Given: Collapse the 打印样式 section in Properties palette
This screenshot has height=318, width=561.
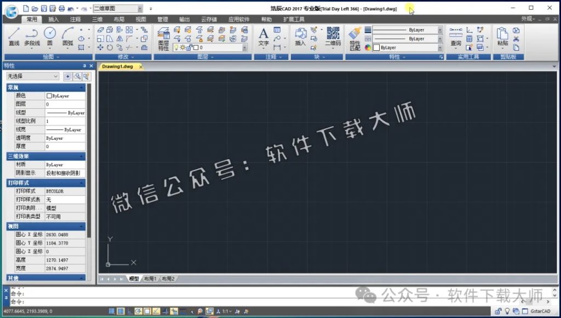Looking at the screenshot, I should coord(82,182).
